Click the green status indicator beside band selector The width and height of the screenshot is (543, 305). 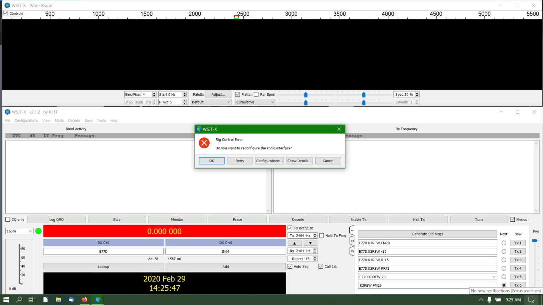(x=39, y=231)
